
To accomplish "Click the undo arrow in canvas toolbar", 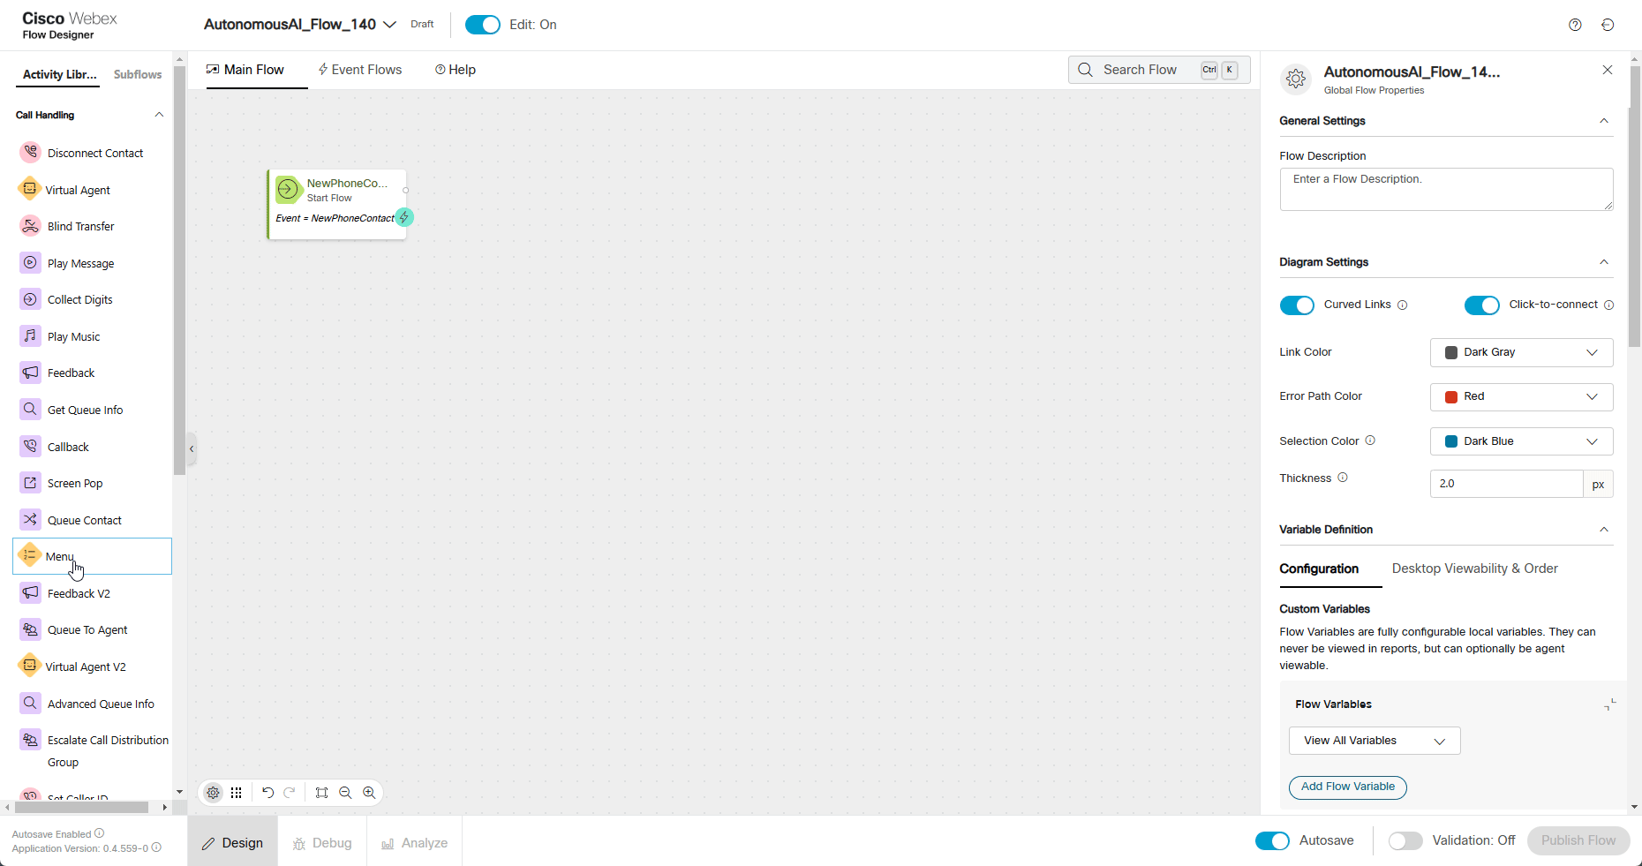I will tap(267, 793).
